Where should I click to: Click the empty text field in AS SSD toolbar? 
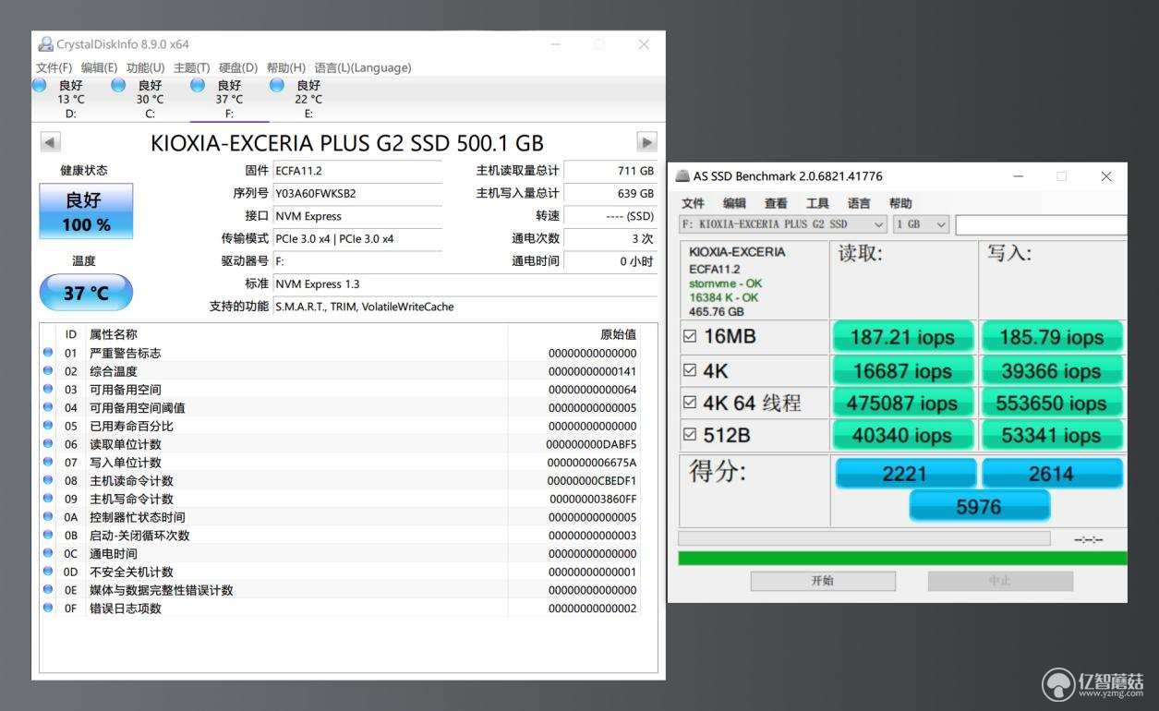point(1041,224)
